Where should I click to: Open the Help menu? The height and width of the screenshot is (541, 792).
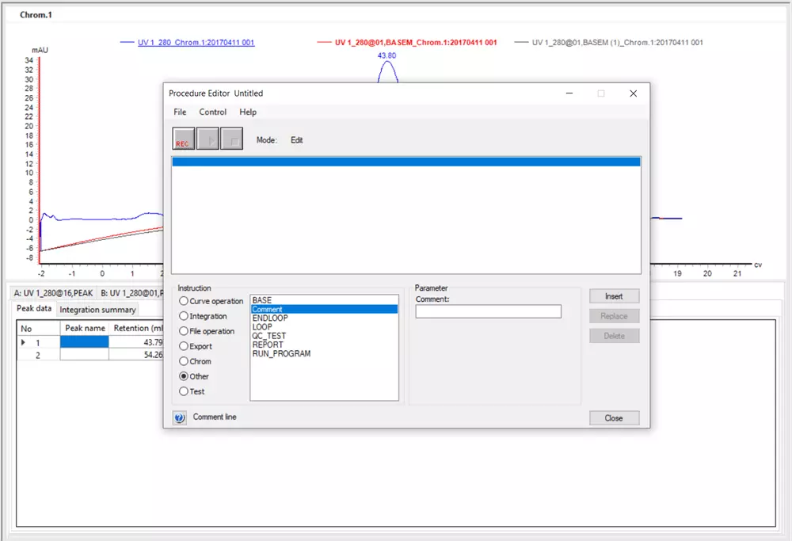pyautogui.click(x=248, y=112)
